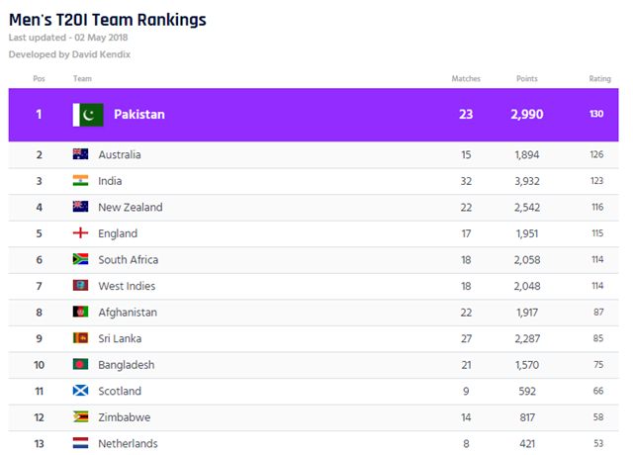Click the Team column header
This screenshot has height=455, width=633.
82,79
